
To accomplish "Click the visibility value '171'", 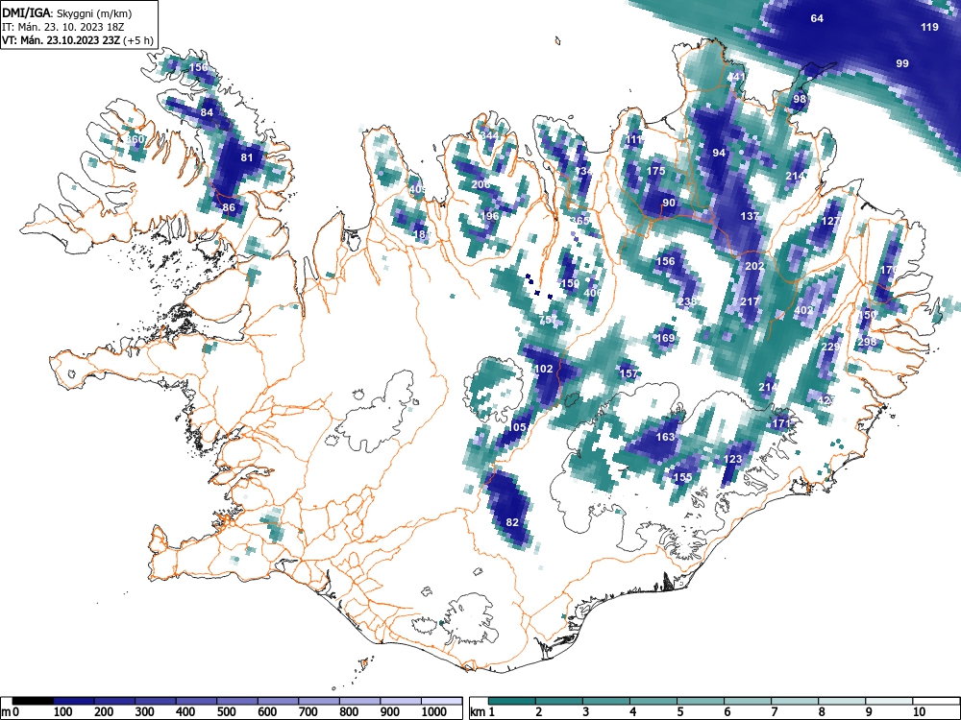I will coord(781,423).
